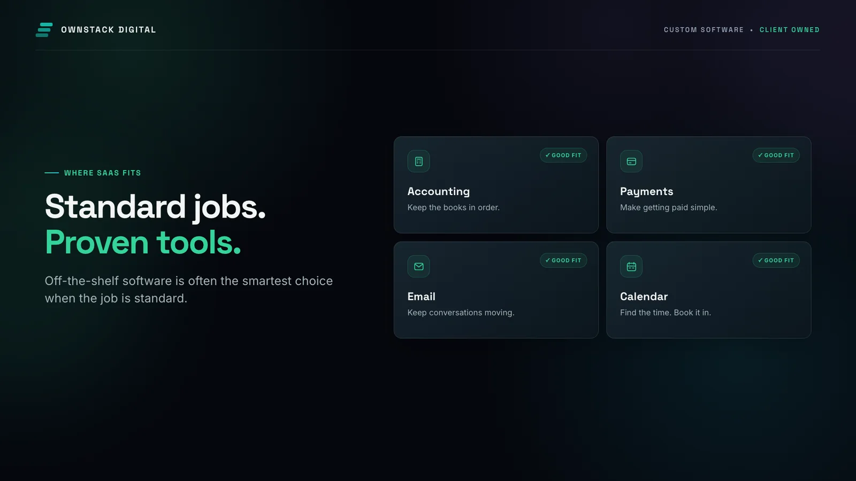Click the green Proven tools. headline
This screenshot has width=856, height=481.
(143, 242)
